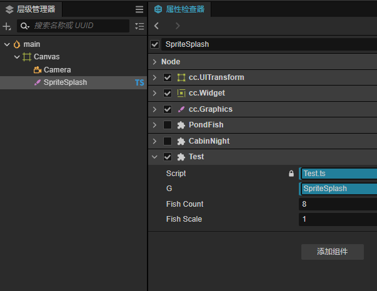Expand the cc.Graphics section

click(x=154, y=109)
